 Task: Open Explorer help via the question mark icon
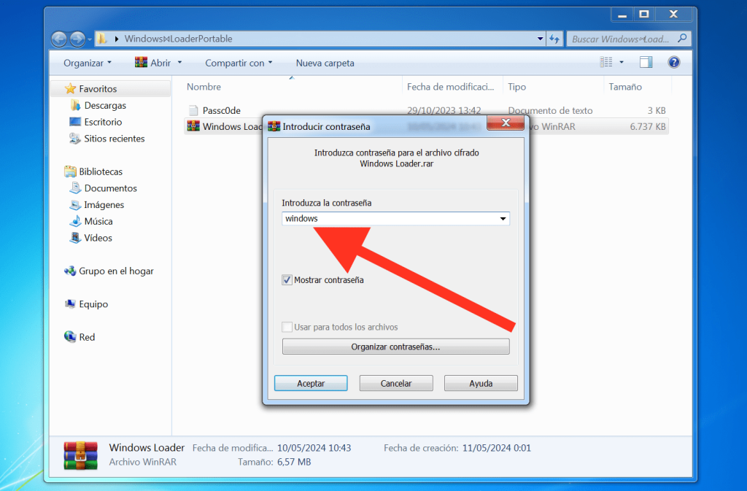tap(673, 62)
